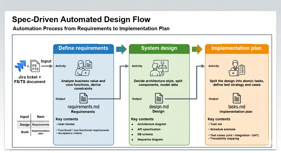Click the Requirements cell in small table
281x153 pixels.
click(x=41, y=125)
